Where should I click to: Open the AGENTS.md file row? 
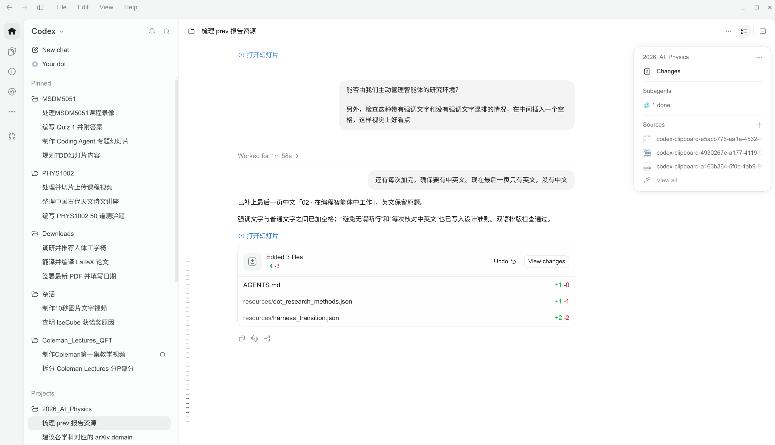click(406, 285)
